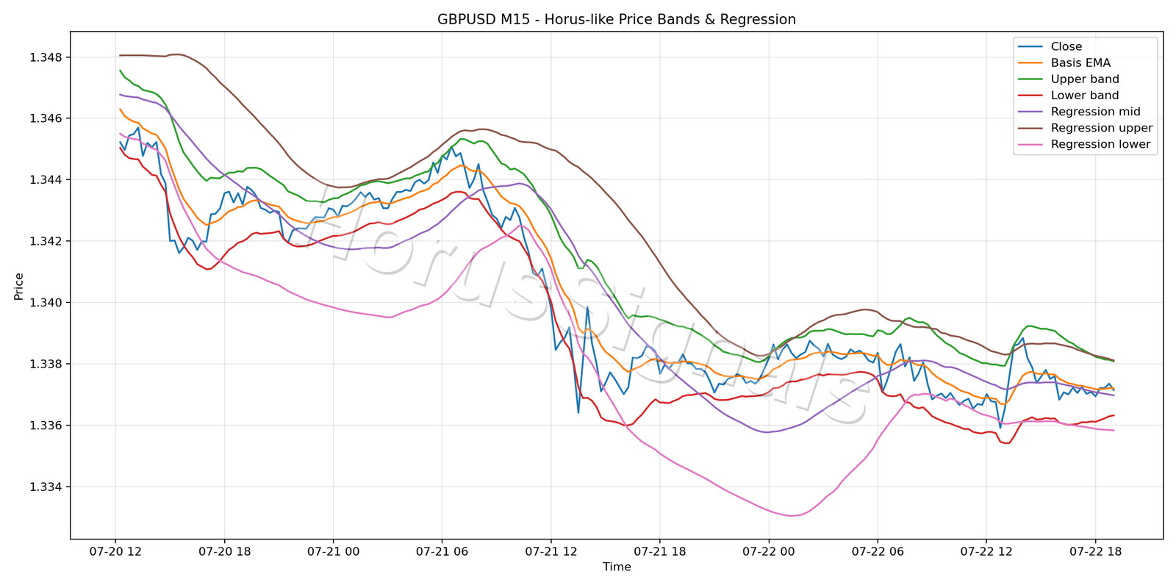Click the 1.338 y-axis tick label
Screen dimensions: 1176x588
click(46, 364)
